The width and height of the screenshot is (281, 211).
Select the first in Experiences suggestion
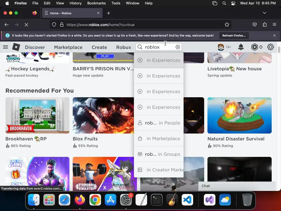(159, 60)
